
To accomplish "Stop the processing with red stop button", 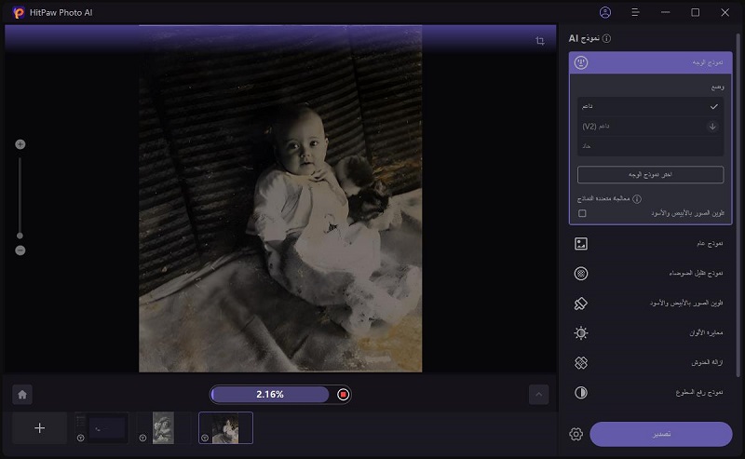I will click(344, 395).
